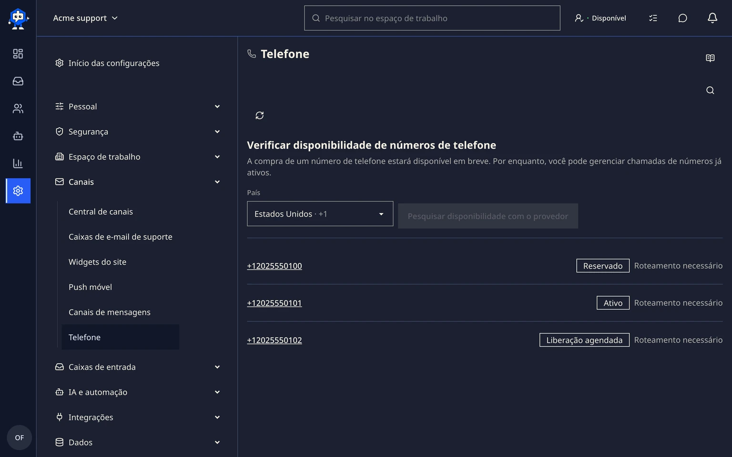Open the Disponível availability status menu
The width and height of the screenshot is (732, 457).
(x=600, y=18)
